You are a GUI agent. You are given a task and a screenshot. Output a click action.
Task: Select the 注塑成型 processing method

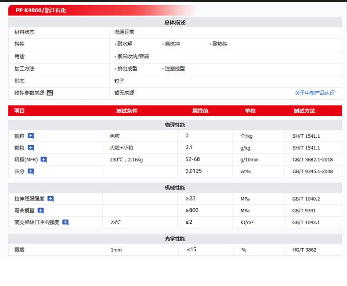pos(174,69)
